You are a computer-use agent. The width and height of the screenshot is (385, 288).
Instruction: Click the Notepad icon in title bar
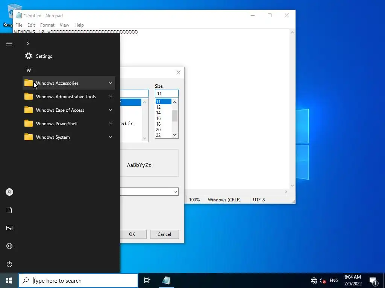point(19,15)
